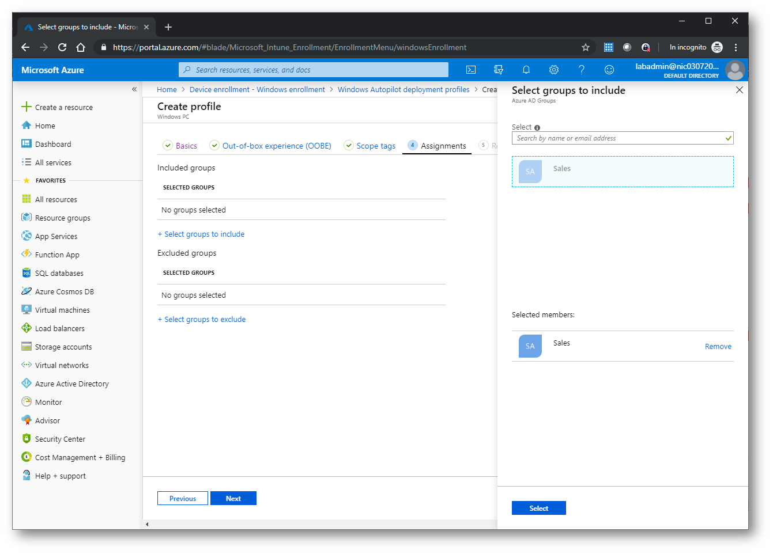Image resolution: width=773 pixels, height=554 pixels.
Task: Open Storage accounts icon
Action: 27,346
